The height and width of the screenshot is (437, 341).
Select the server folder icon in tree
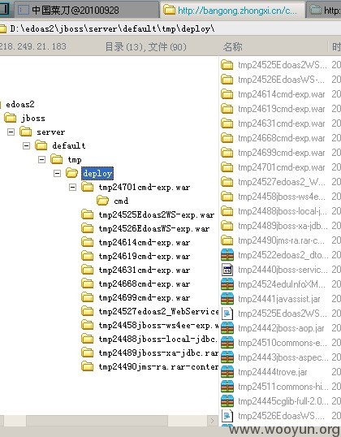26,132
